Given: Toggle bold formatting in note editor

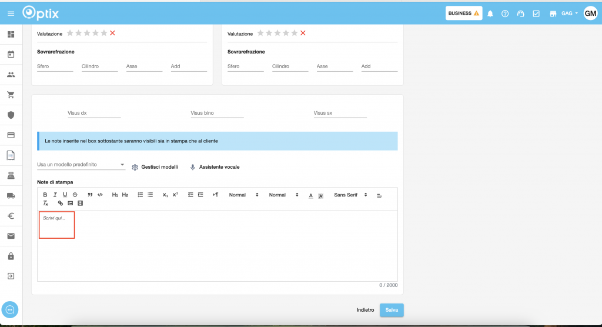Looking at the screenshot, I should click(x=45, y=195).
